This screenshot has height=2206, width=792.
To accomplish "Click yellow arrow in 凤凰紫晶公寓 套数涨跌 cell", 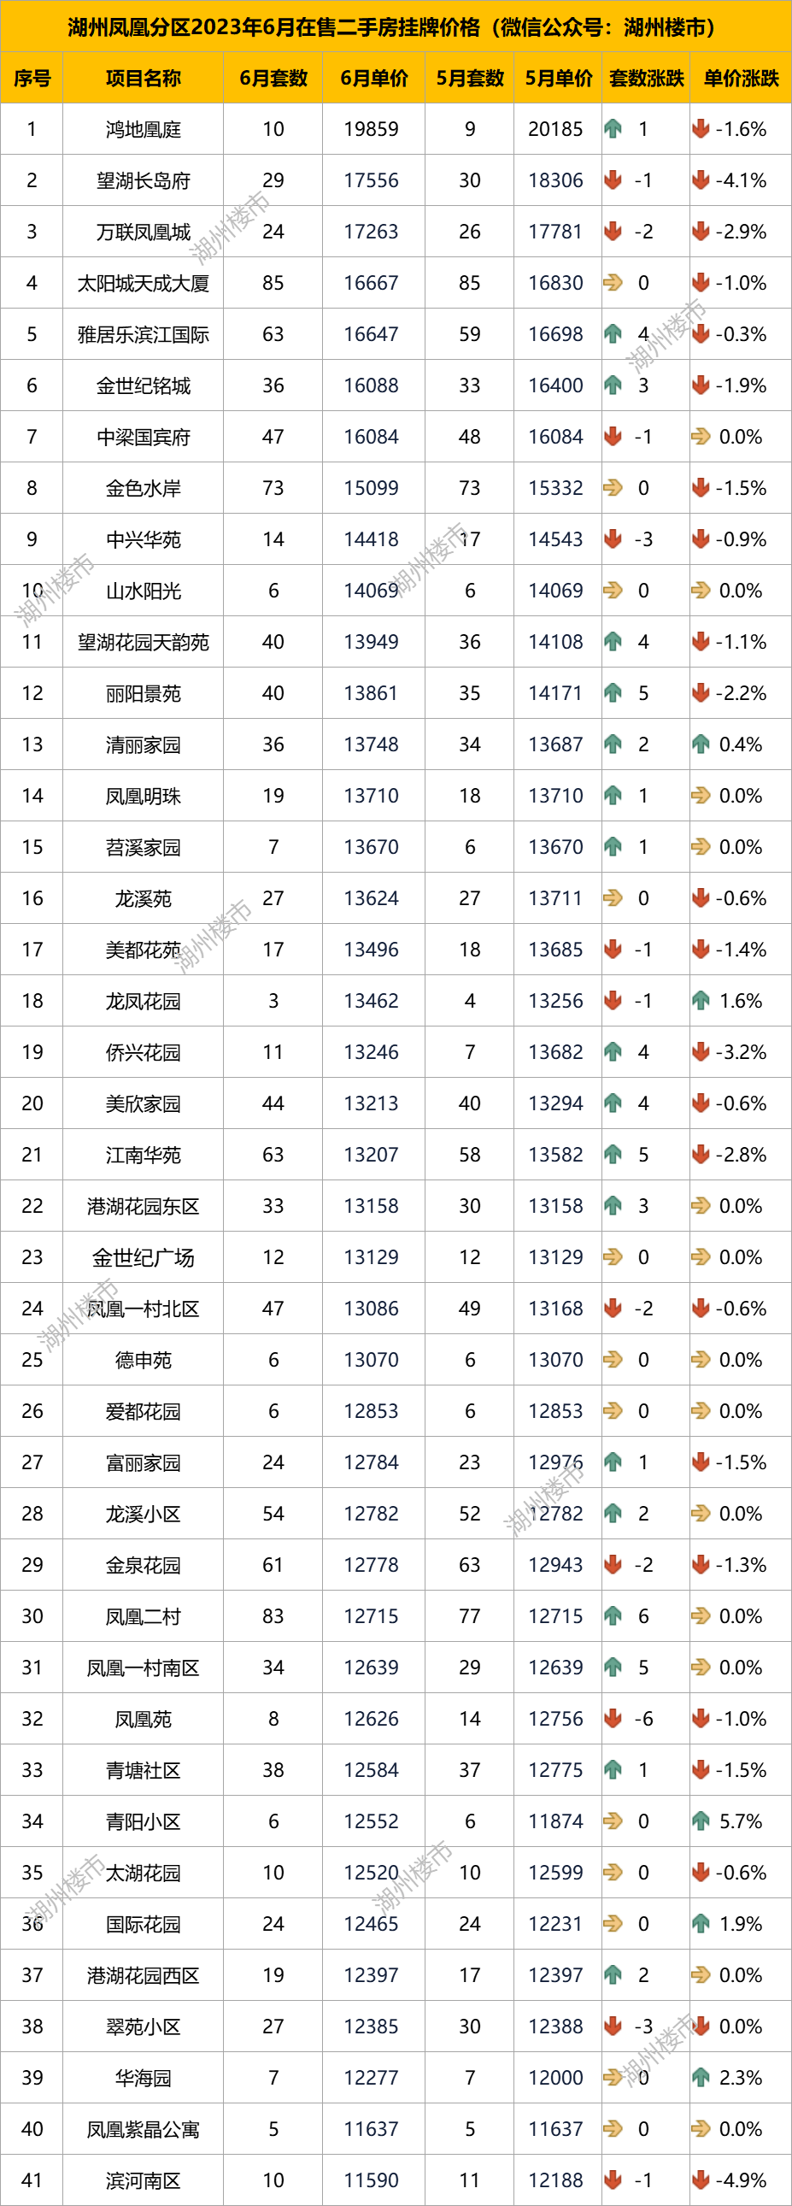I will (x=613, y=2129).
